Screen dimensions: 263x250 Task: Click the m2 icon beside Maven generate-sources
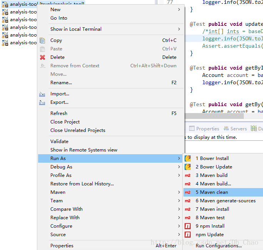click(188, 201)
